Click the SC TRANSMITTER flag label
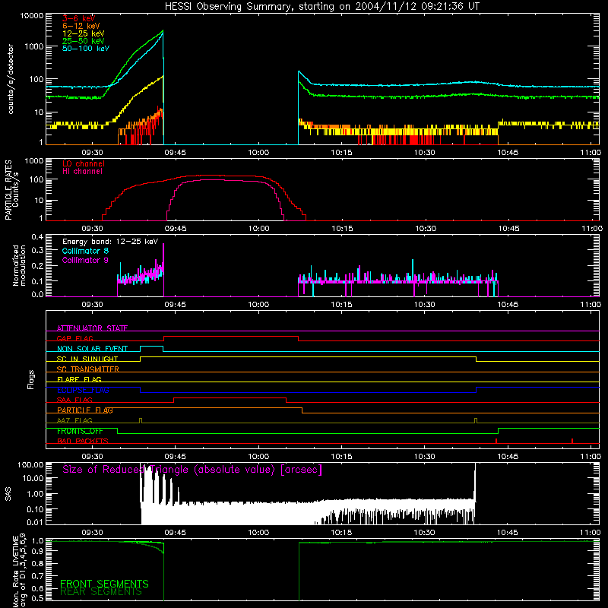 88,369
